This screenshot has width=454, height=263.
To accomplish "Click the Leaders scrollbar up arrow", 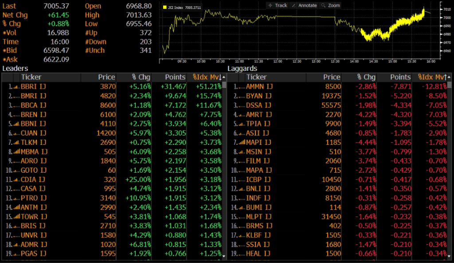I will point(224,77).
